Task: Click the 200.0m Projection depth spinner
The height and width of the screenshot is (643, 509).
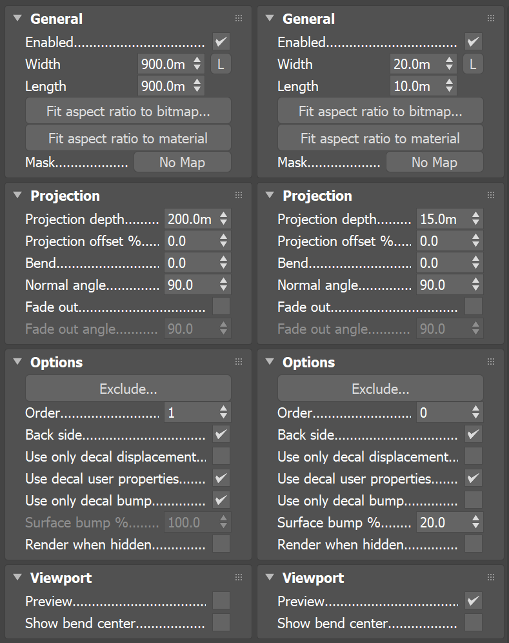Action: pos(223,219)
